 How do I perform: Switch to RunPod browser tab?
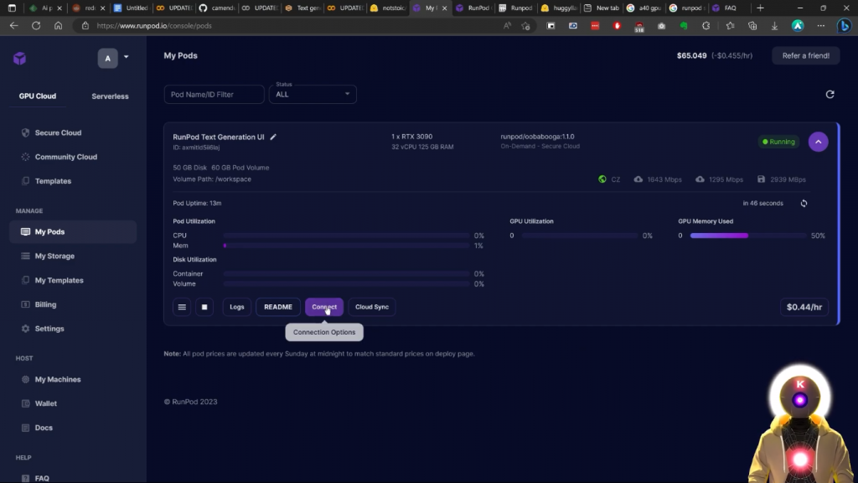(x=474, y=8)
